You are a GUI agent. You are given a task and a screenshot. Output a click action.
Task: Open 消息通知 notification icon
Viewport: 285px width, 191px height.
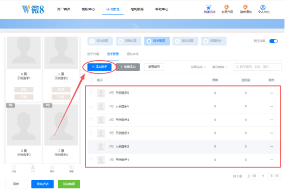click(x=245, y=7)
